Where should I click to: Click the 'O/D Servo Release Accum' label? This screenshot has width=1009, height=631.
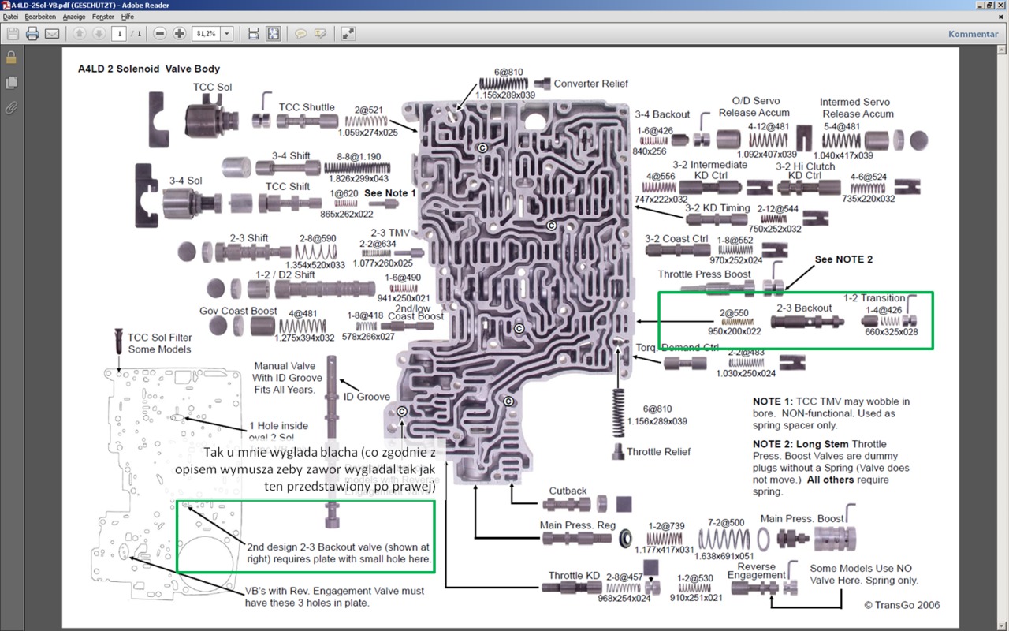coord(754,106)
